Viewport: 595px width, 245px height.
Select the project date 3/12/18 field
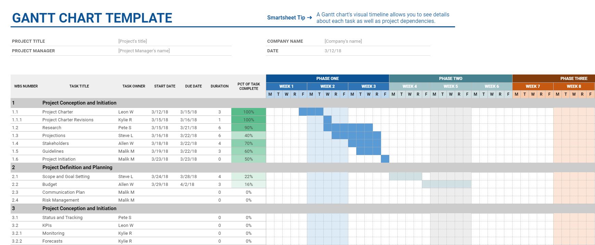click(x=333, y=51)
